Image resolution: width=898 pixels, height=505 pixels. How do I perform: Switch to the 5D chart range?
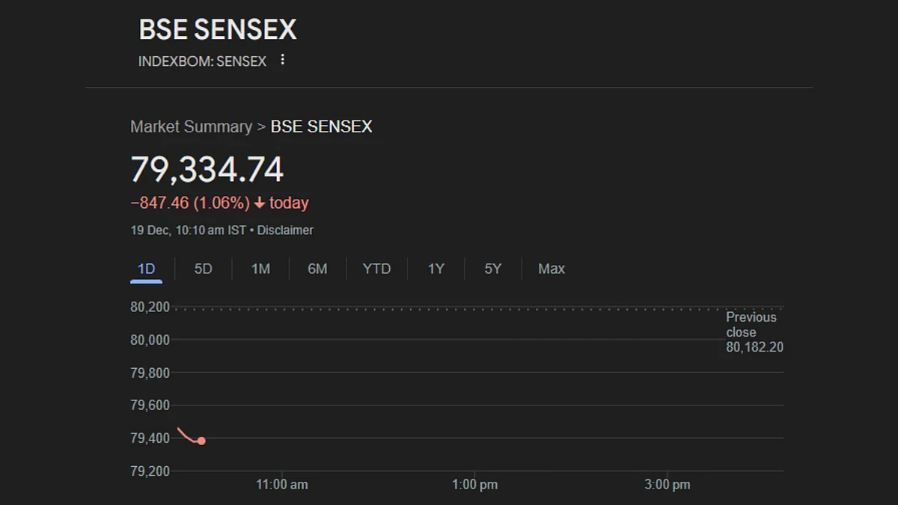tap(204, 269)
